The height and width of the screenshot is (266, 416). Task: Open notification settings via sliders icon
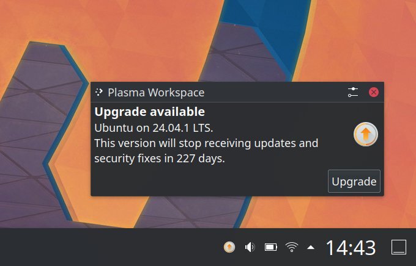point(353,92)
